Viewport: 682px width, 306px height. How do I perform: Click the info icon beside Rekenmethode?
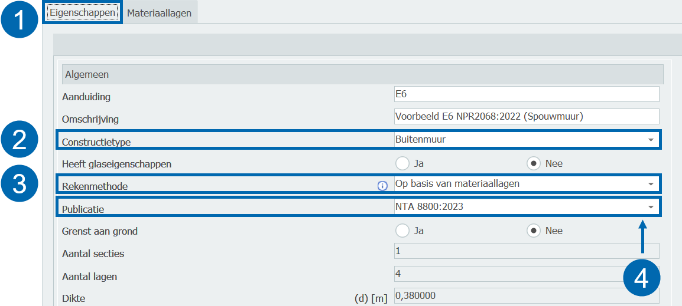click(382, 186)
